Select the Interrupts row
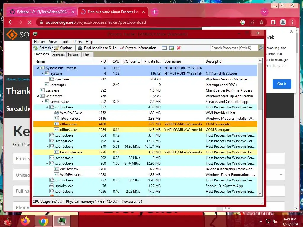303x227 pixels. pyautogui.click(x=145, y=85)
